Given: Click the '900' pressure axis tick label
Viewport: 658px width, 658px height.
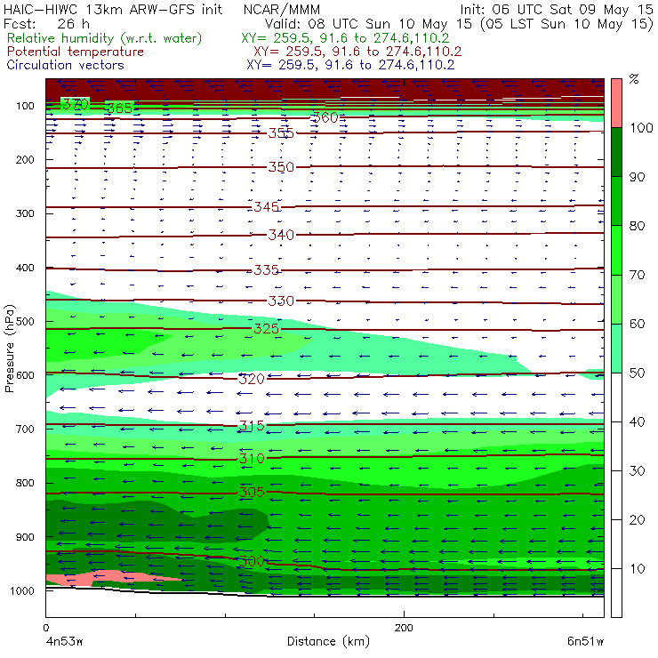Looking at the screenshot, I should (25, 537).
